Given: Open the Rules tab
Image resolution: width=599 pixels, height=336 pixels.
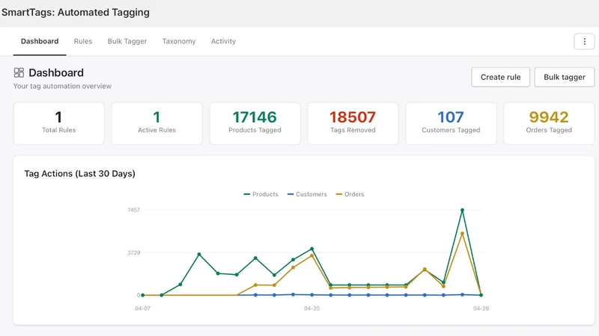Looking at the screenshot, I should tap(83, 41).
